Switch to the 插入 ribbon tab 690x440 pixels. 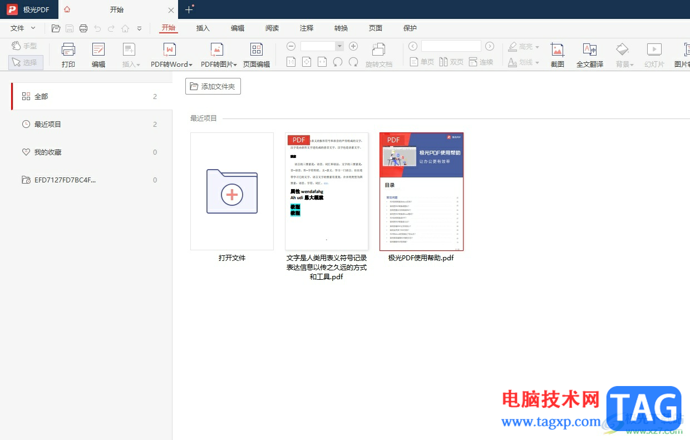pyautogui.click(x=203, y=28)
